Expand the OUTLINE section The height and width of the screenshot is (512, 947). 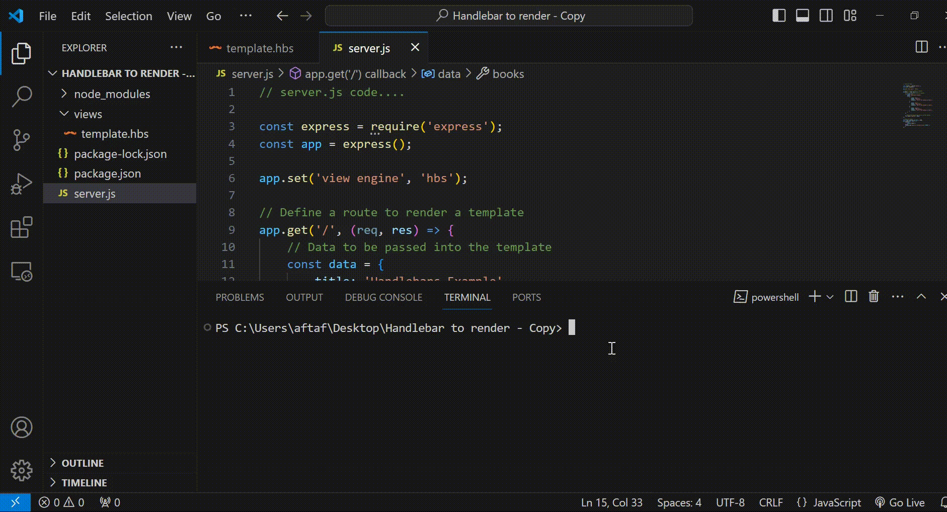click(x=83, y=463)
